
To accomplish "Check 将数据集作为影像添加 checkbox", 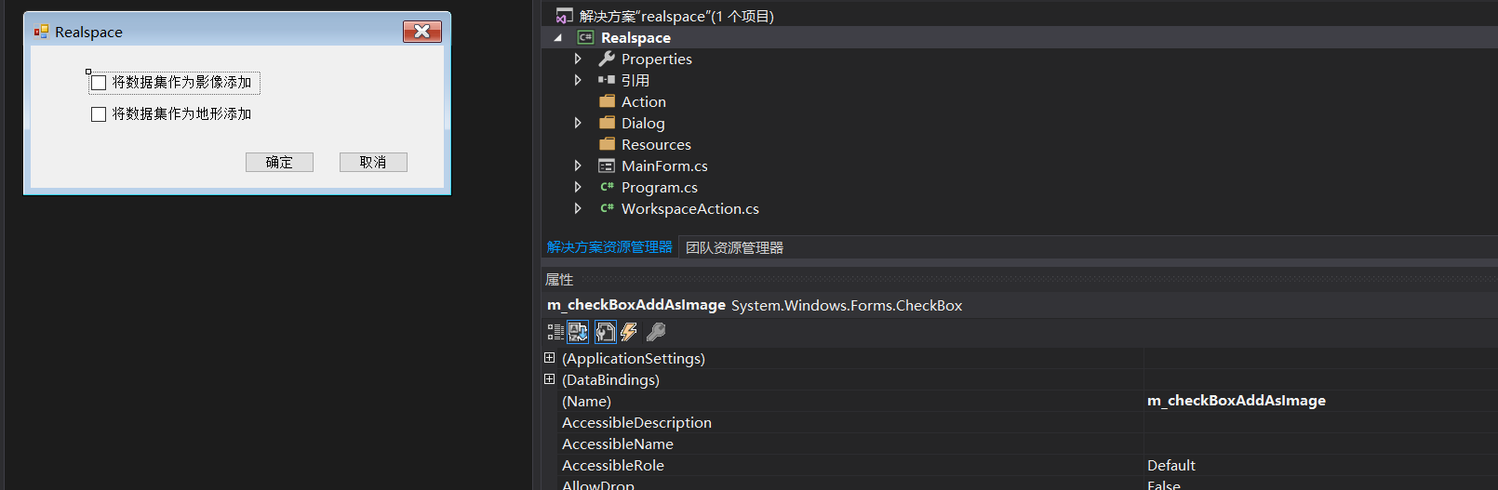I will click(99, 83).
